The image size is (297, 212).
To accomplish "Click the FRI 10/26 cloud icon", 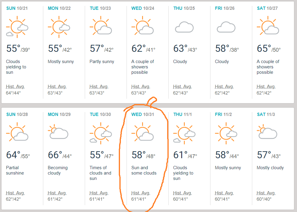I will [226, 27].
